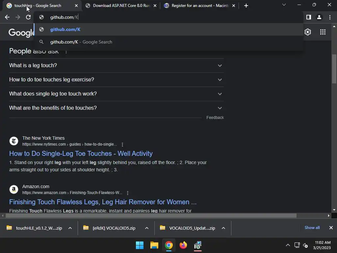The width and height of the screenshot is (337, 253).
Task: Click the muted volume tray icon
Action: [x=305, y=245]
